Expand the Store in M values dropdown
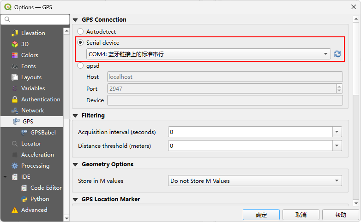 tap(255, 181)
